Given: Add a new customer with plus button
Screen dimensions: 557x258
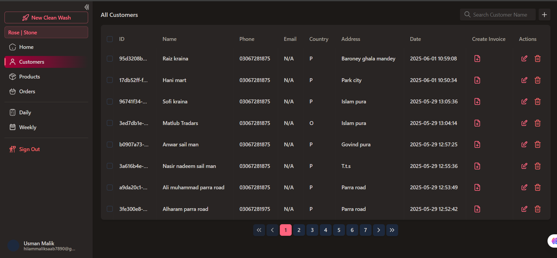Looking at the screenshot, I should point(544,15).
